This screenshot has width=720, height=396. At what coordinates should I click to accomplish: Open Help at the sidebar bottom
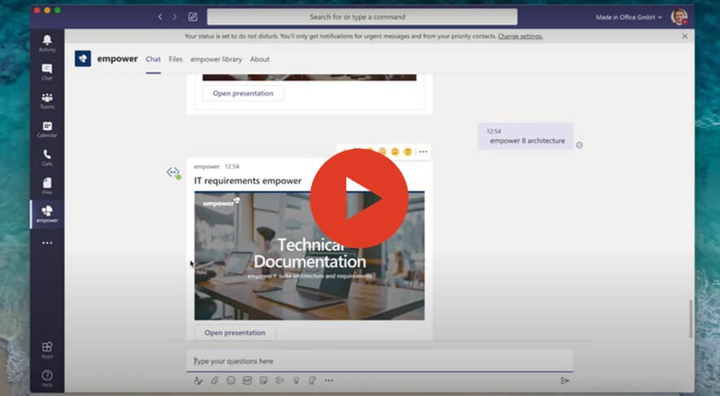(x=47, y=378)
